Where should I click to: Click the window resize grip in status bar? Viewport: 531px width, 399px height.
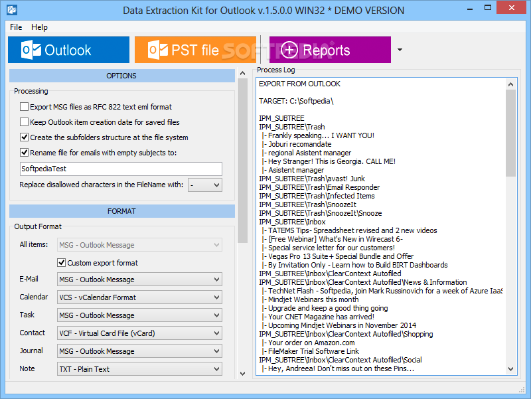522,390
